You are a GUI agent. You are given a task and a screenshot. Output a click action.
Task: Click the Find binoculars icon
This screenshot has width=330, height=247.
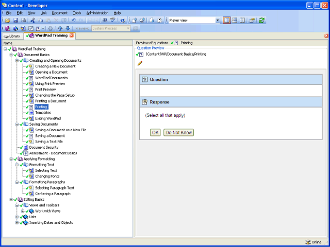105,21
